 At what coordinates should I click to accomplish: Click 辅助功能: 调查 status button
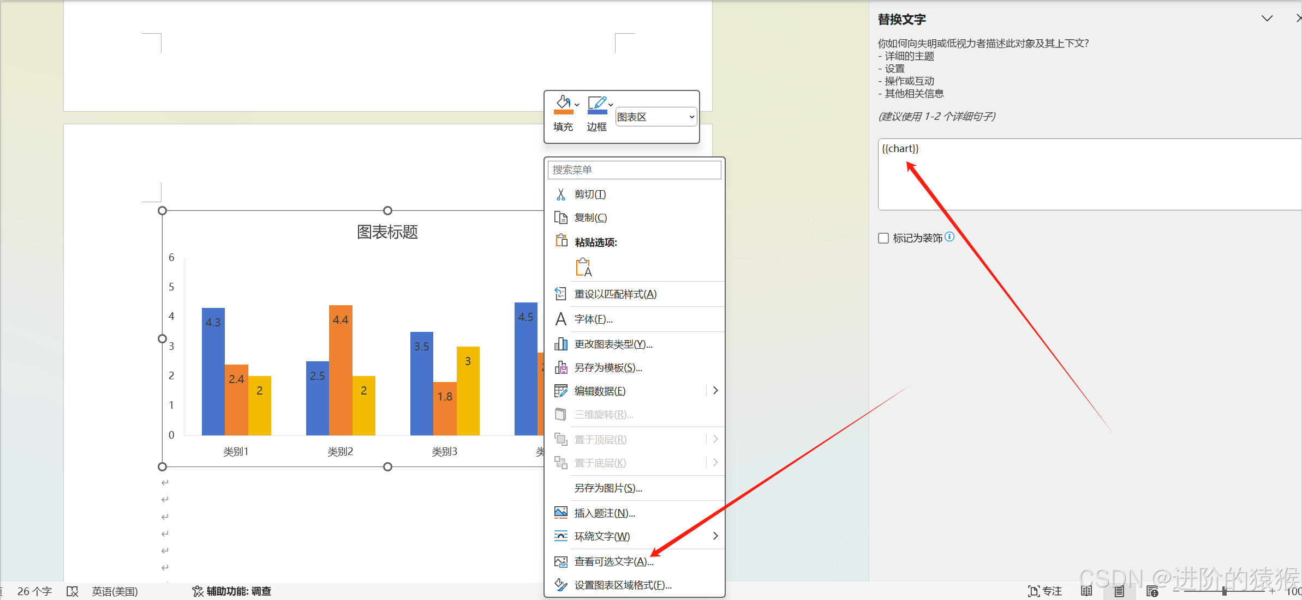pyautogui.click(x=232, y=591)
